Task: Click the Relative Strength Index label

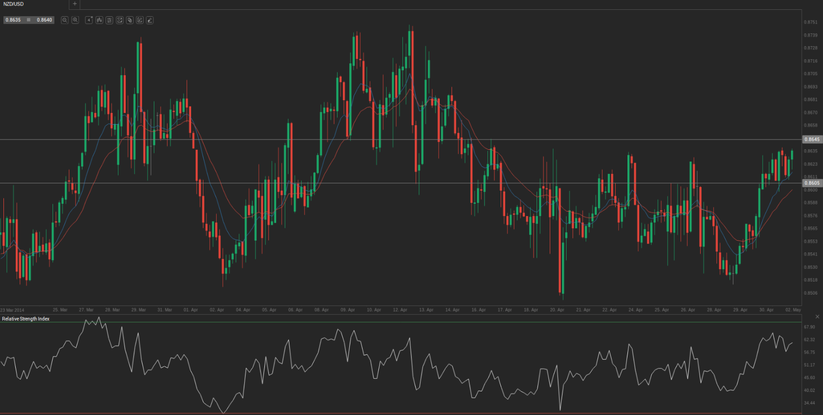Action: point(26,319)
